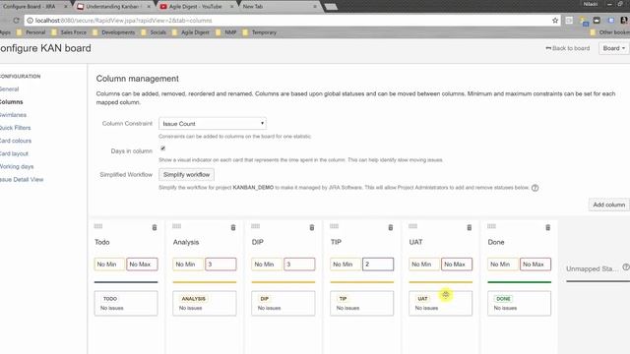Viewport: 630px width, 354px height.
Task: Open the Column Constraint dropdown
Action: pos(213,124)
